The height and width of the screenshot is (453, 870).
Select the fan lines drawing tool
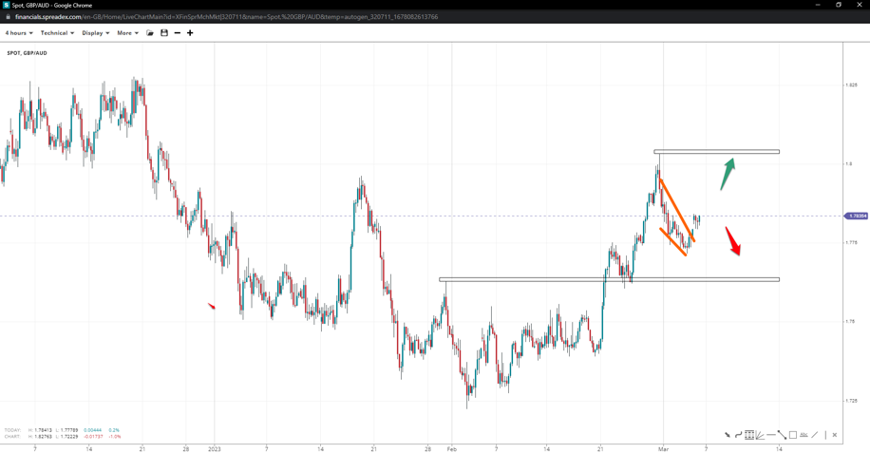click(x=760, y=435)
